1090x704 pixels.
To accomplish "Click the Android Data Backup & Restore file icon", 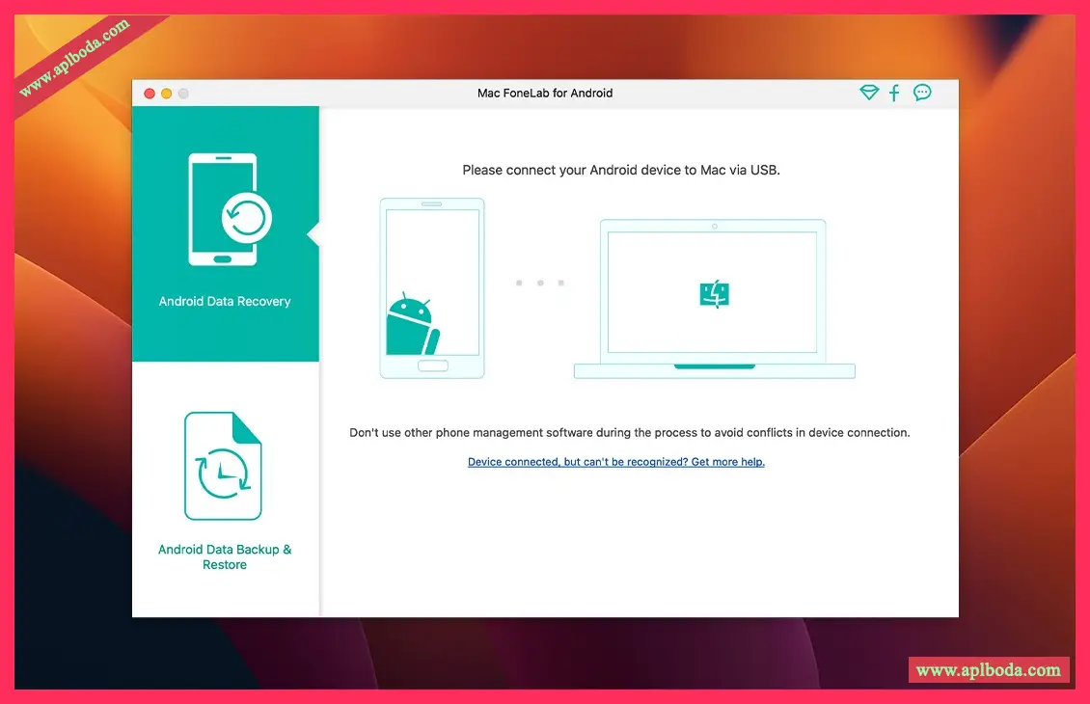I will point(224,466).
